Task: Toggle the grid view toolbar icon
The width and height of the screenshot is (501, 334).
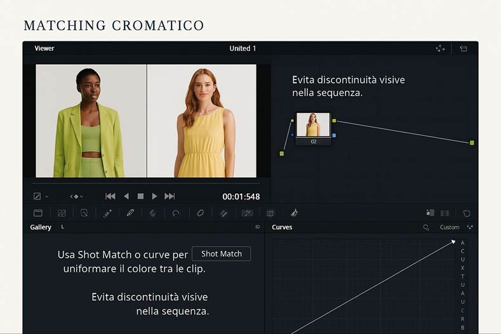Action: pos(62,213)
